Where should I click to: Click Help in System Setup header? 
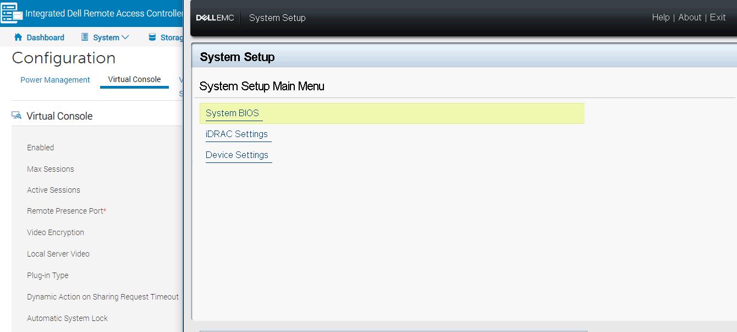point(661,18)
